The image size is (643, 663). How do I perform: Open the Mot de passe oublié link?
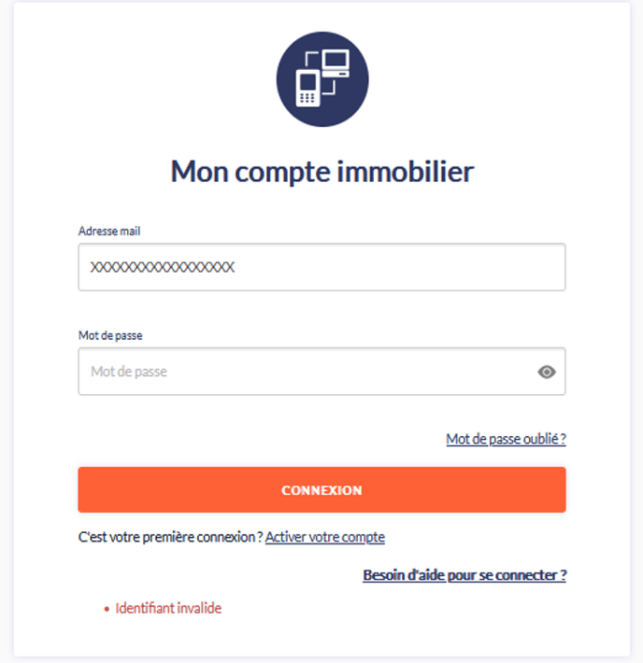(x=506, y=439)
